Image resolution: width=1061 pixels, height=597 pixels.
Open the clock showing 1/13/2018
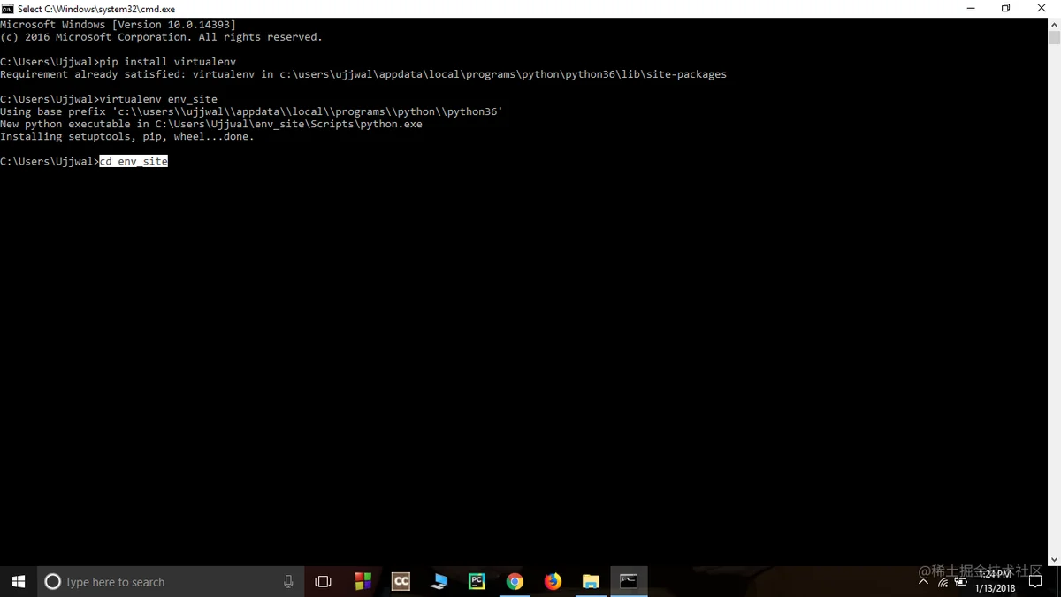(x=995, y=581)
